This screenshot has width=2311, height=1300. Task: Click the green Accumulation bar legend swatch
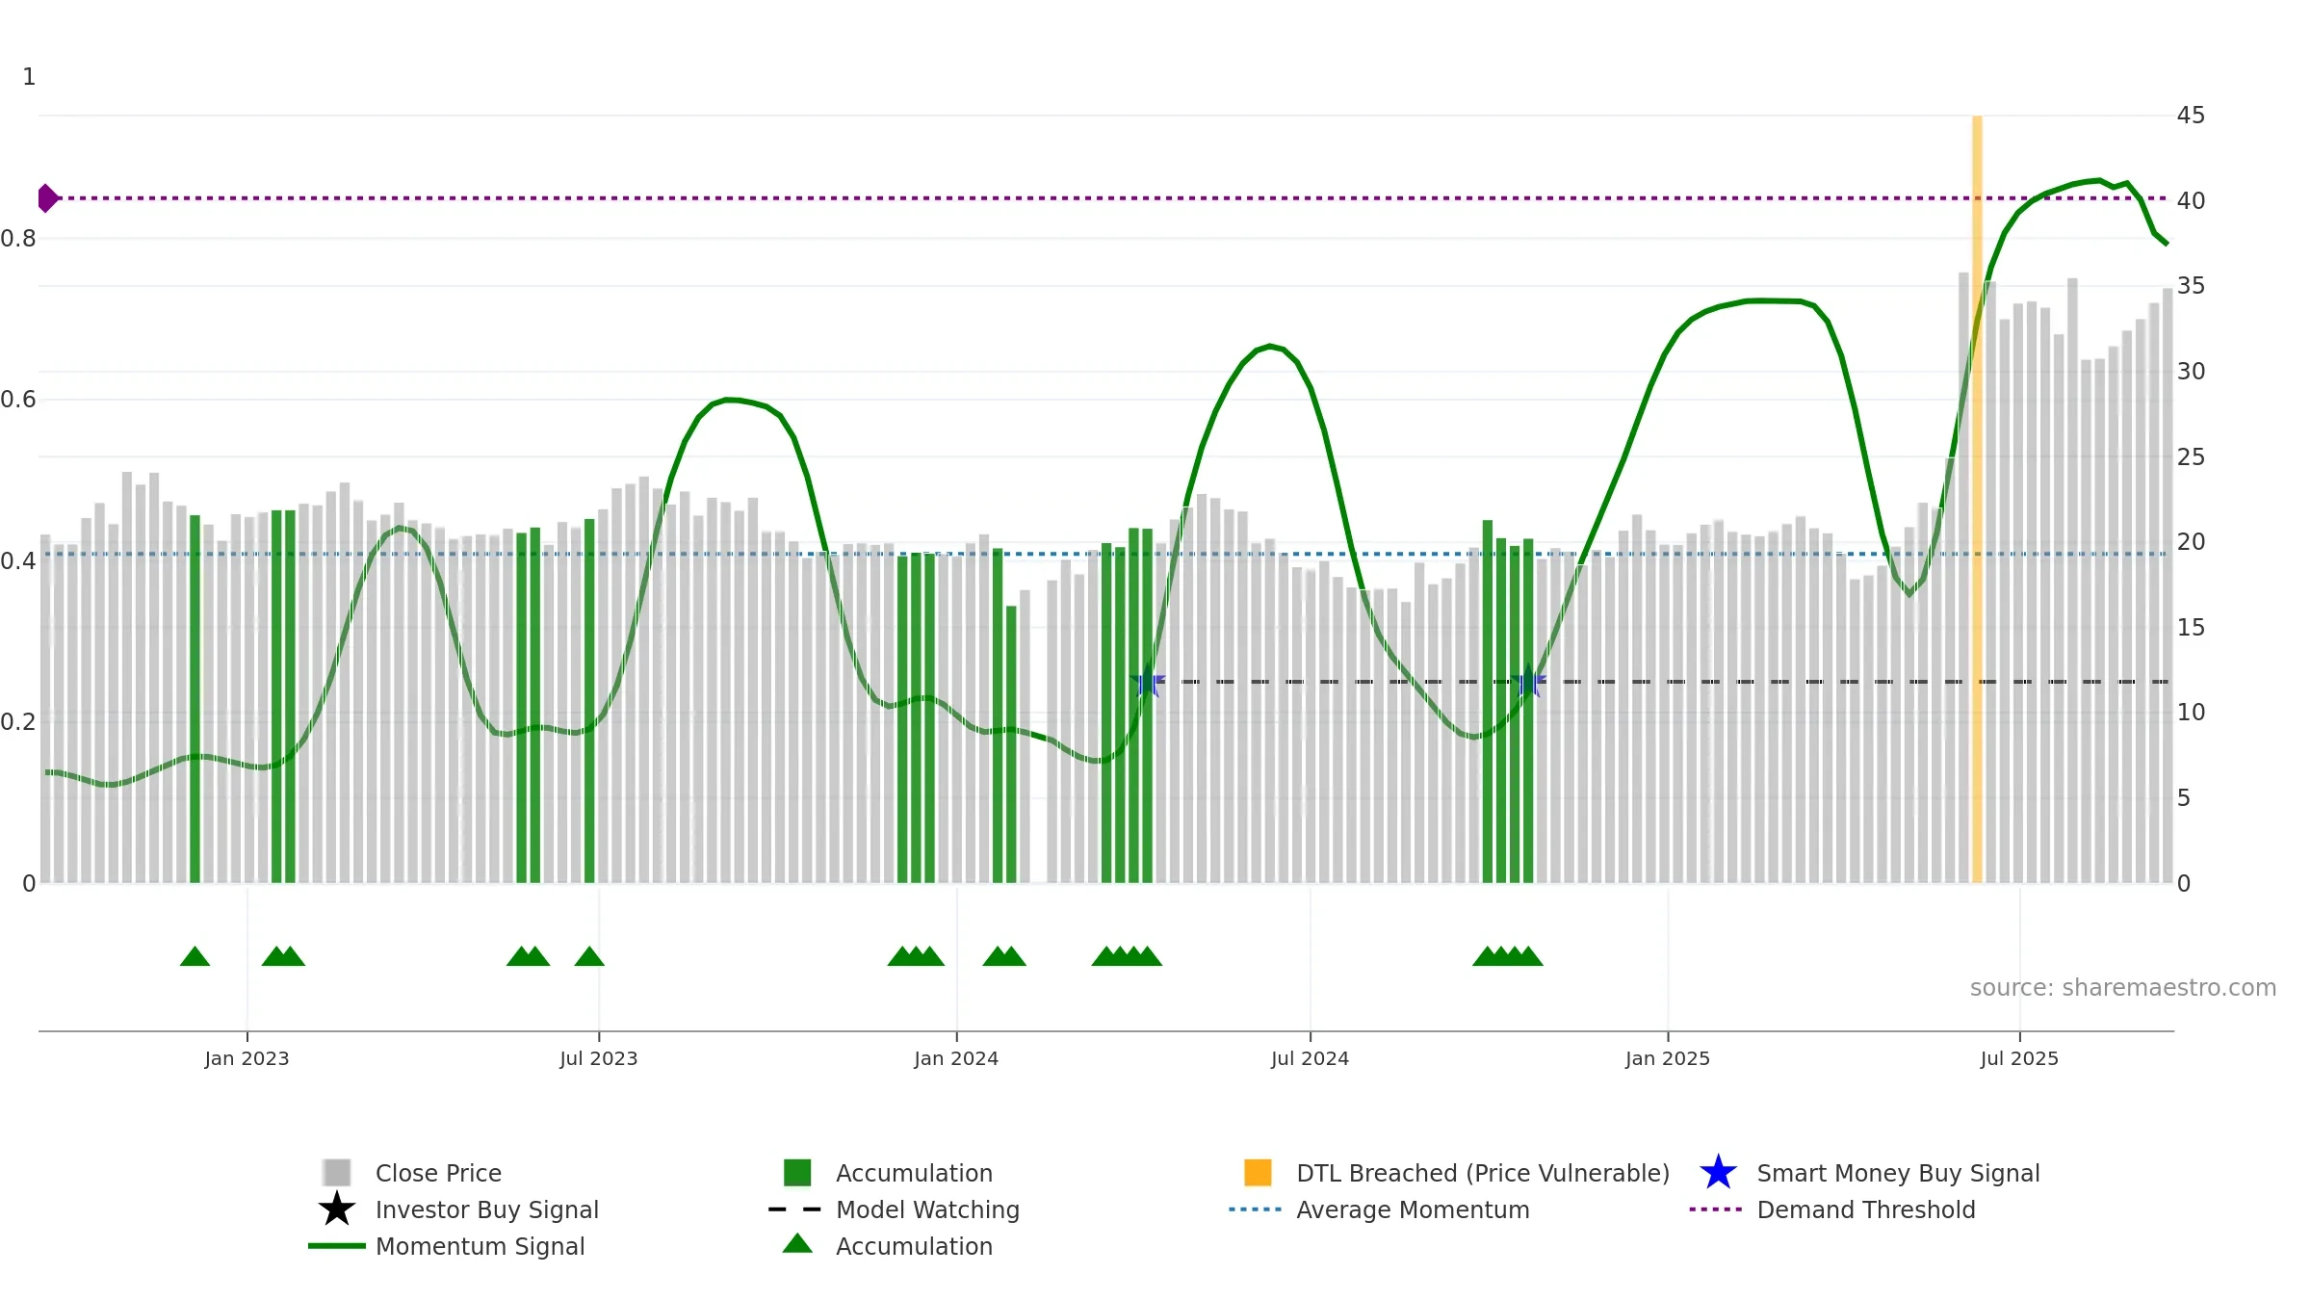coord(797,1173)
